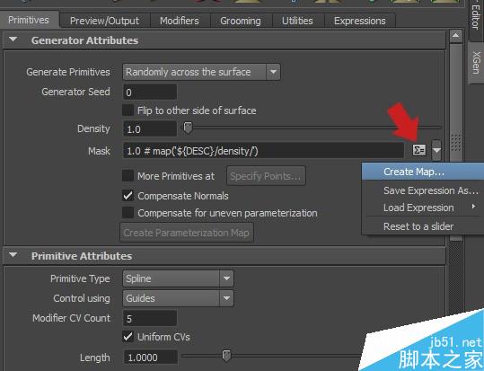Open the Grooming tab
This screenshot has height=371, width=484.
coord(241,21)
